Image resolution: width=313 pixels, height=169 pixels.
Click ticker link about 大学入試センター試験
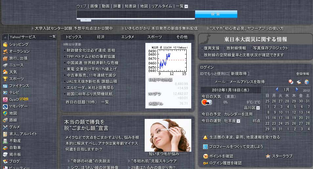[x=74, y=28]
